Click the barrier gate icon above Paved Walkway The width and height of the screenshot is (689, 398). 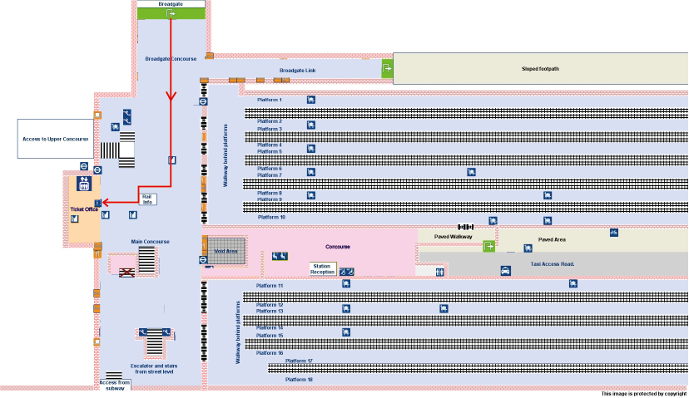point(465,226)
